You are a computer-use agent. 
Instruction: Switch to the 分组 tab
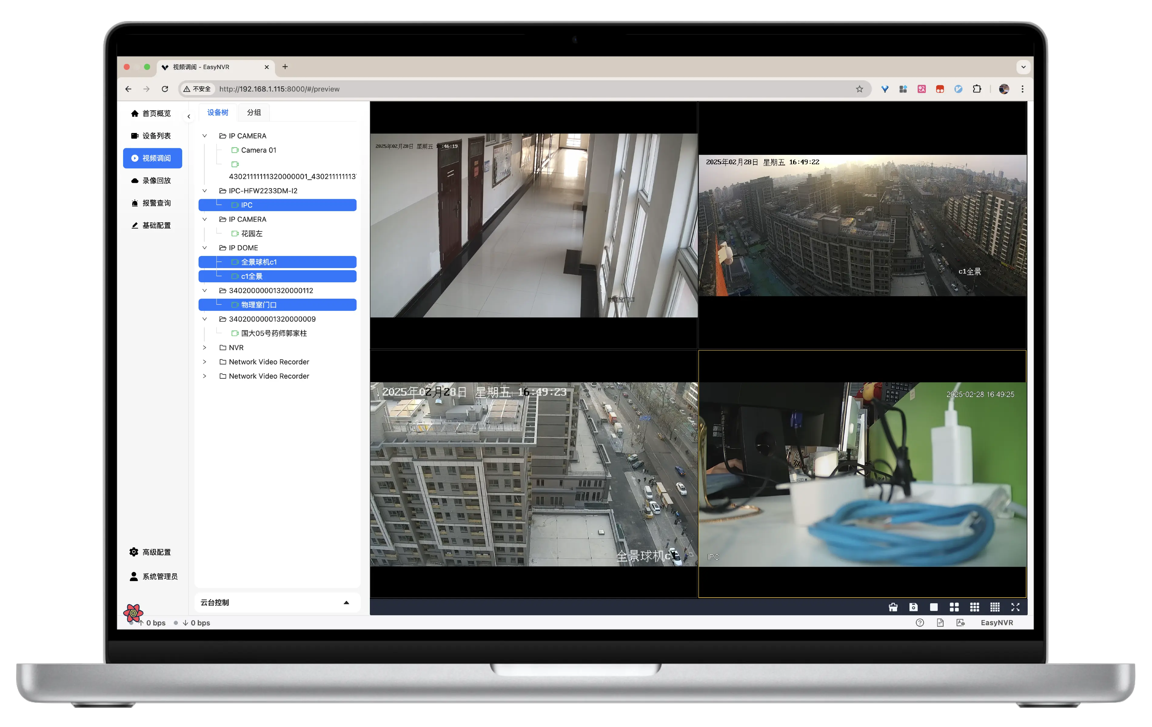coord(253,112)
